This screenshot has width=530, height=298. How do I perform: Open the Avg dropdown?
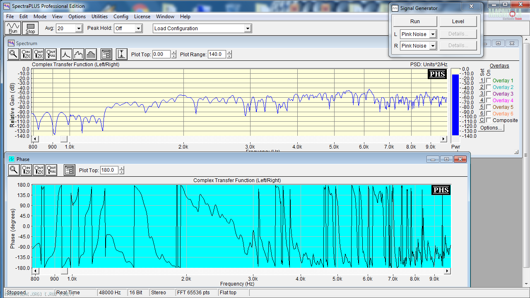click(x=79, y=29)
